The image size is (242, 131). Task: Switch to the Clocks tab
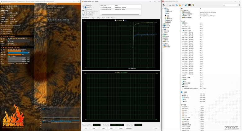(x=104, y=18)
